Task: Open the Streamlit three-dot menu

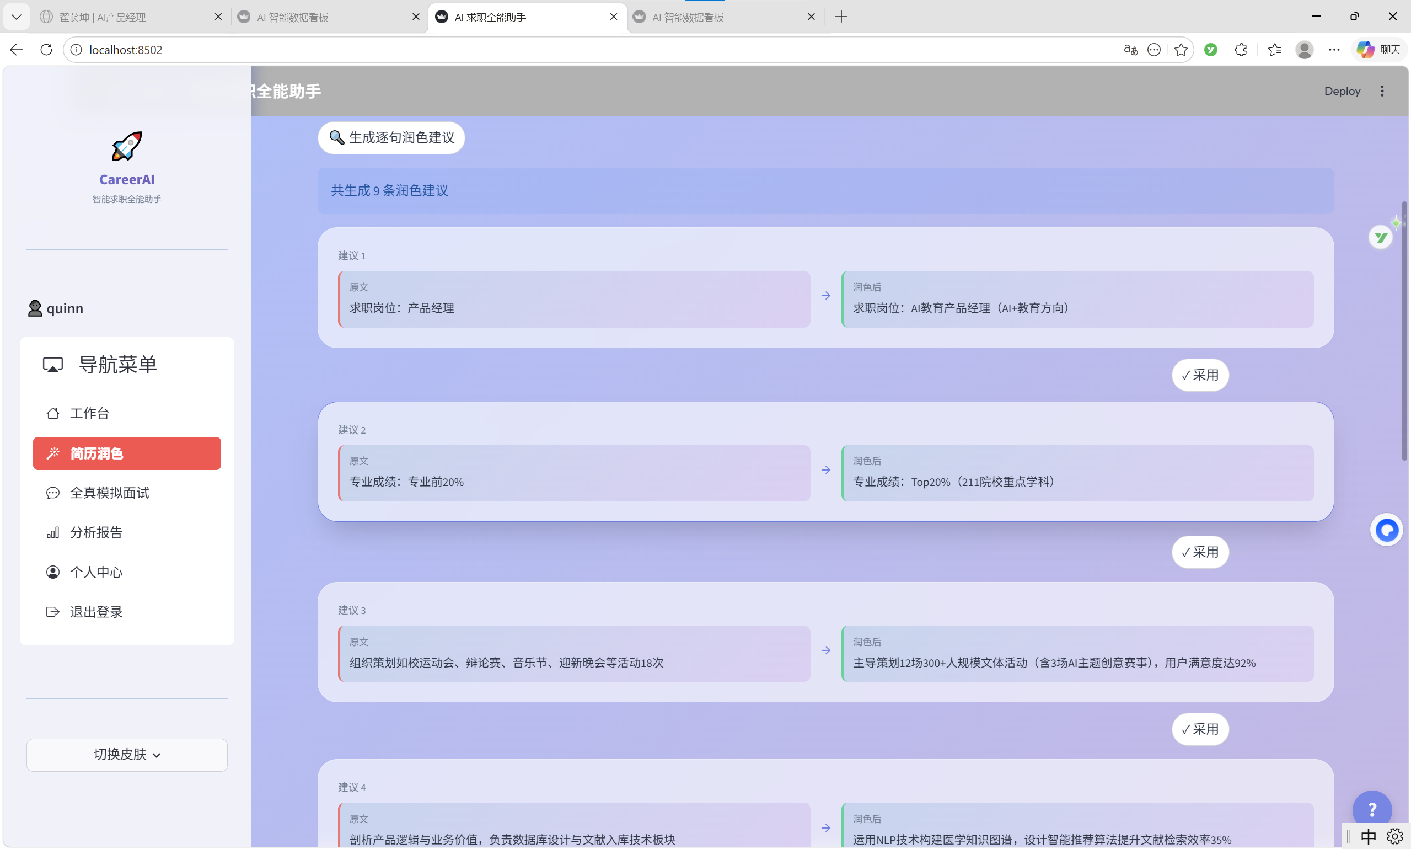Action: [x=1382, y=91]
